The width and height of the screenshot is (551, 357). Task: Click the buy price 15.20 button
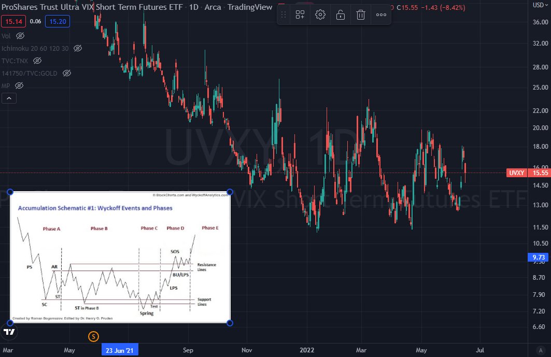pos(58,21)
